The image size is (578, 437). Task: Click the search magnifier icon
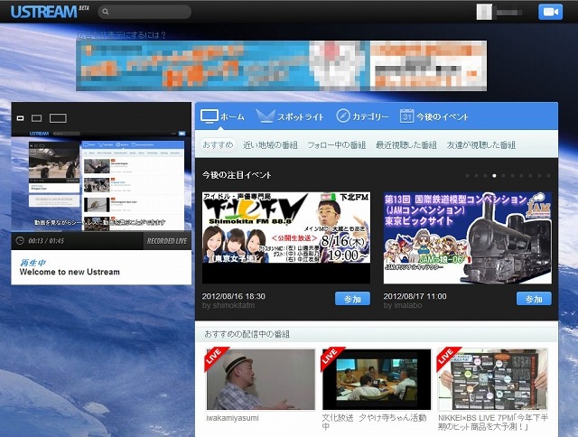pos(106,12)
